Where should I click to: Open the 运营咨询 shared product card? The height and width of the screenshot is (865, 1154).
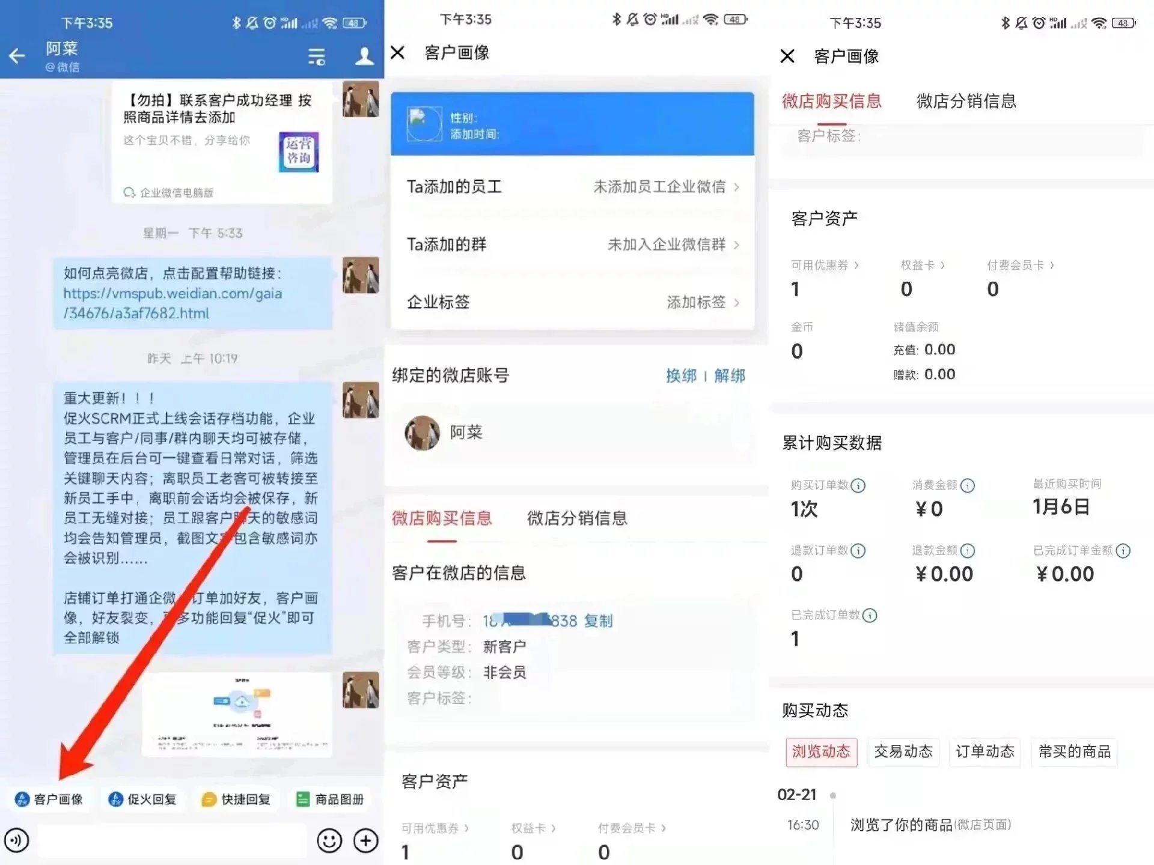(x=221, y=143)
